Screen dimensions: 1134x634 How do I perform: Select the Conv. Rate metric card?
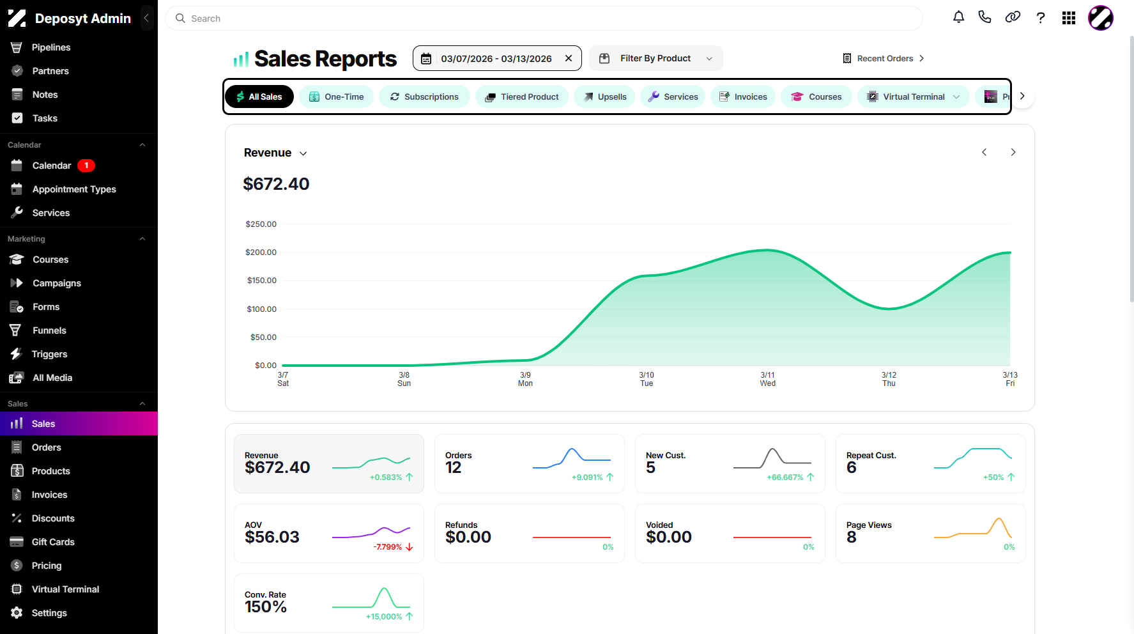tap(329, 603)
